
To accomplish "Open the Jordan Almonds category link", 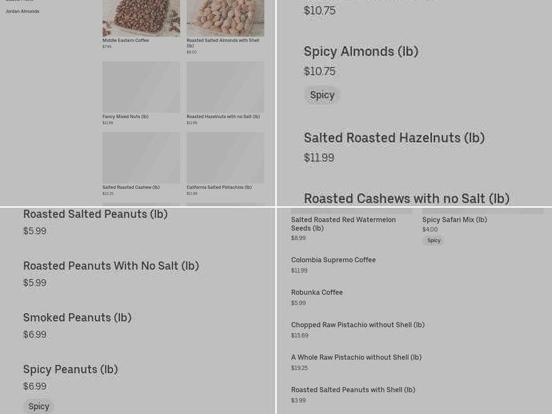I will coord(22,12).
